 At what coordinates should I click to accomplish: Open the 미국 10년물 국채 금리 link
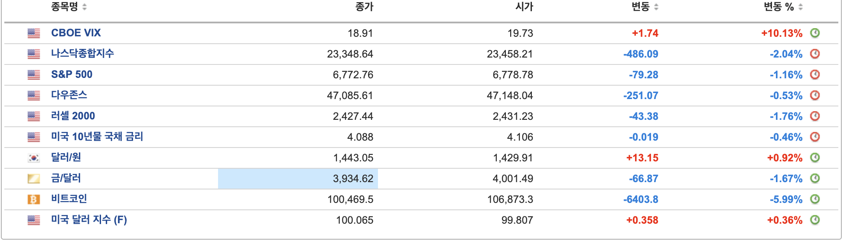[x=97, y=137]
